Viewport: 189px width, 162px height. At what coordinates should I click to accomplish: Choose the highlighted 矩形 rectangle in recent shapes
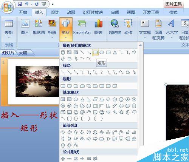[x=95, y=52]
